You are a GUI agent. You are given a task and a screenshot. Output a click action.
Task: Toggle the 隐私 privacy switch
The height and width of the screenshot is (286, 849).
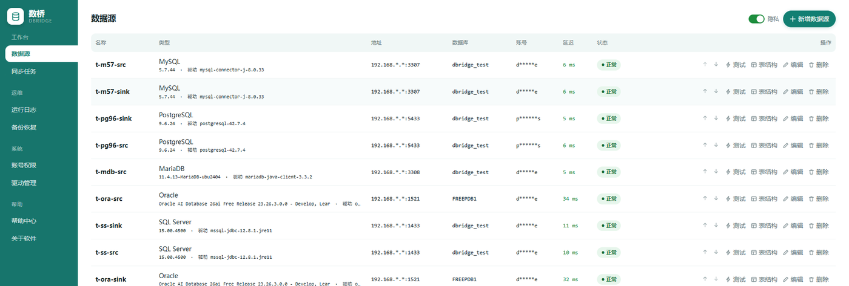[x=756, y=19]
